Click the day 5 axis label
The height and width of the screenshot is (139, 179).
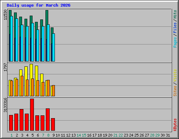pos(33,135)
